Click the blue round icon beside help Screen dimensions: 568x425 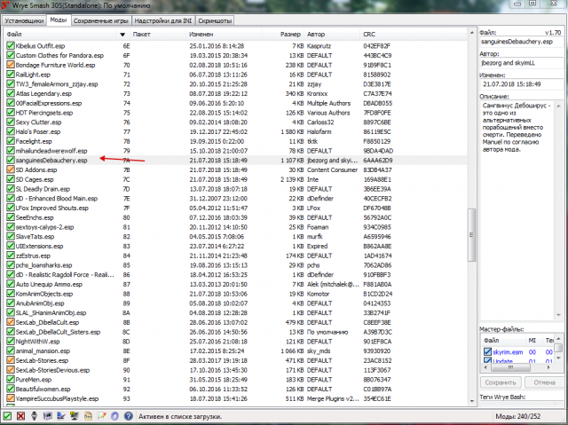point(114,416)
